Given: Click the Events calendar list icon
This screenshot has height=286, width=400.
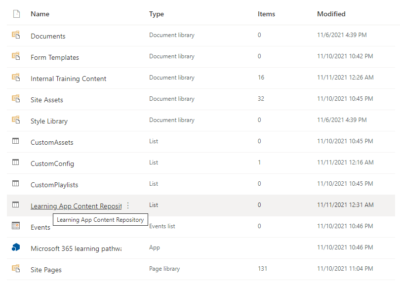Looking at the screenshot, I should pos(16,226).
